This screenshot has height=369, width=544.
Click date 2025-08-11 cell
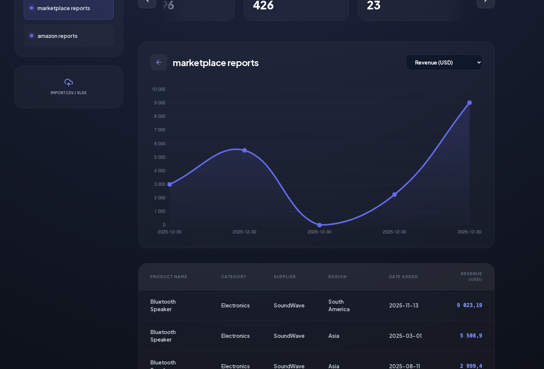pyautogui.click(x=405, y=366)
